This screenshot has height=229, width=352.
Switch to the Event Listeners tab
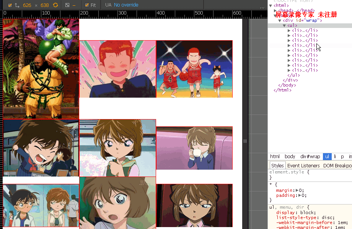coord(303,166)
